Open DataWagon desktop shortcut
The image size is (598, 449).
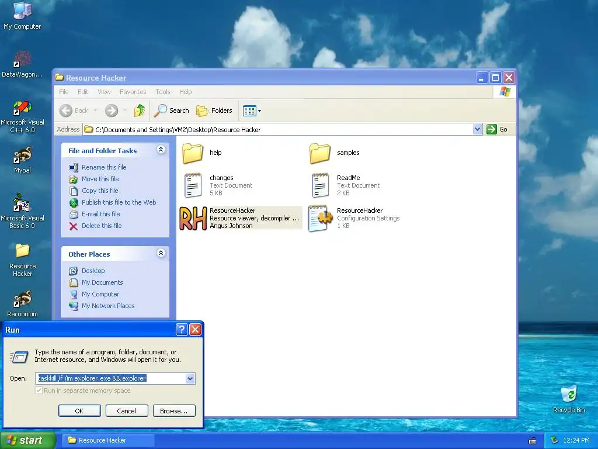point(22,64)
